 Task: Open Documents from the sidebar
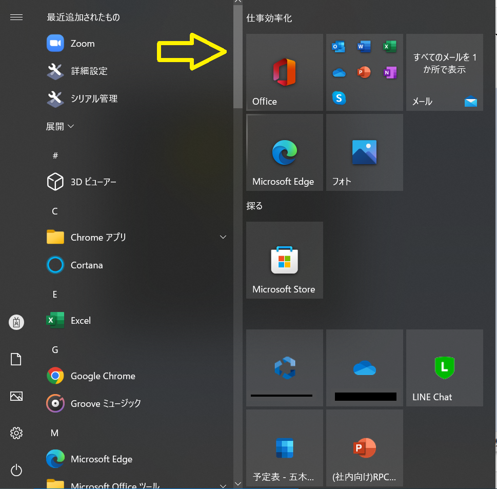pyautogui.click(x=16, y=359)
